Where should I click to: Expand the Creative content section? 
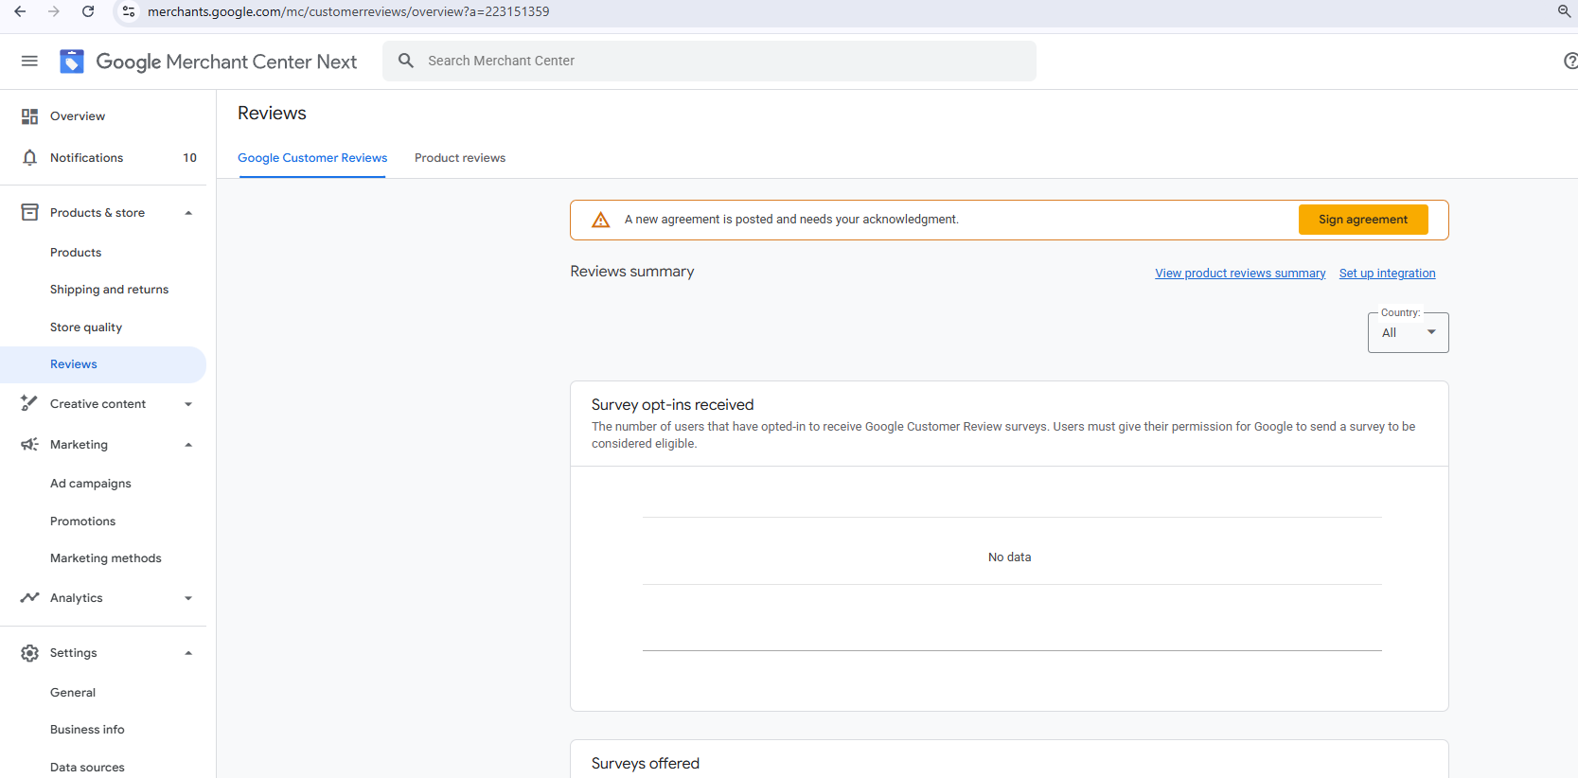pos(188,404)
